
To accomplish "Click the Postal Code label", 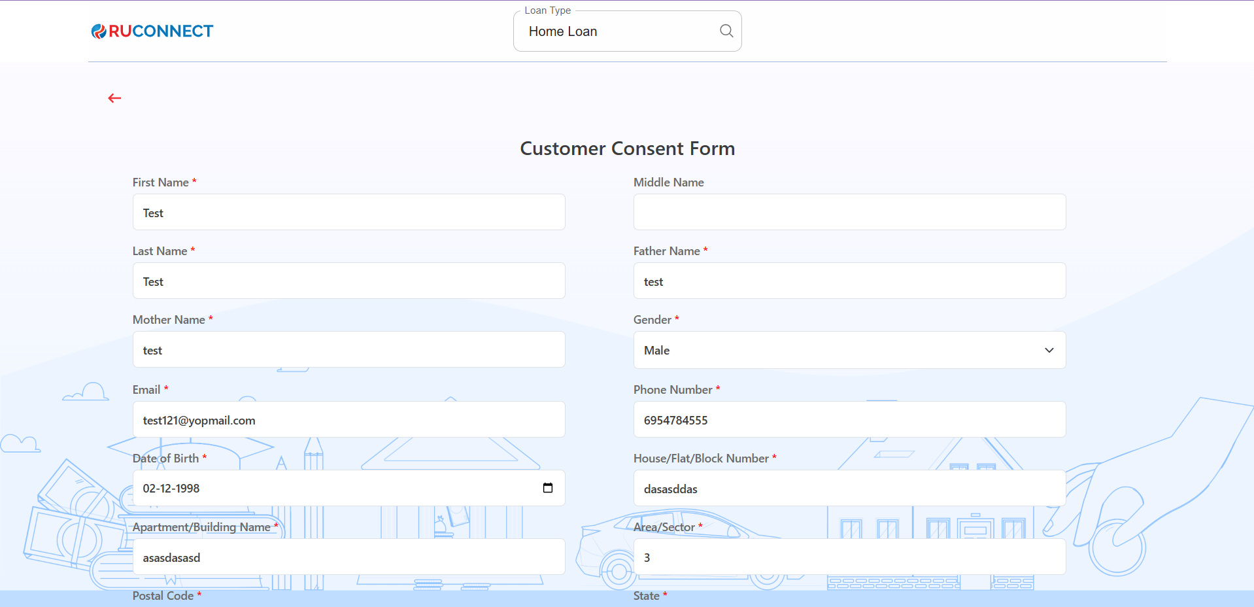I will 163,596.
